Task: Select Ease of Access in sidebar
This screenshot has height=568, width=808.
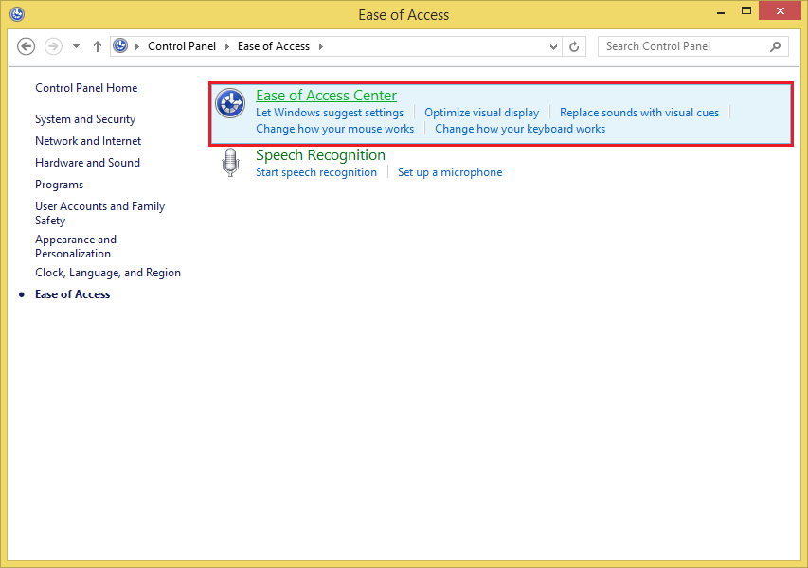Action: (73, 294)
